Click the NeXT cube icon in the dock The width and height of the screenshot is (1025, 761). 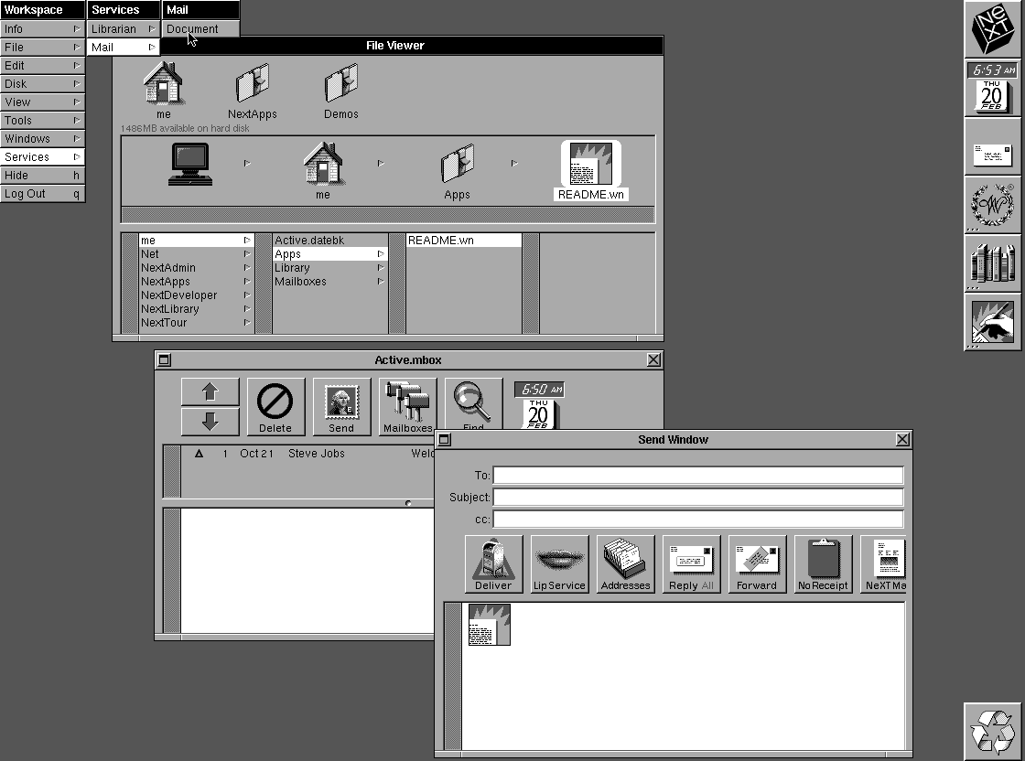(x=992, y=29)
